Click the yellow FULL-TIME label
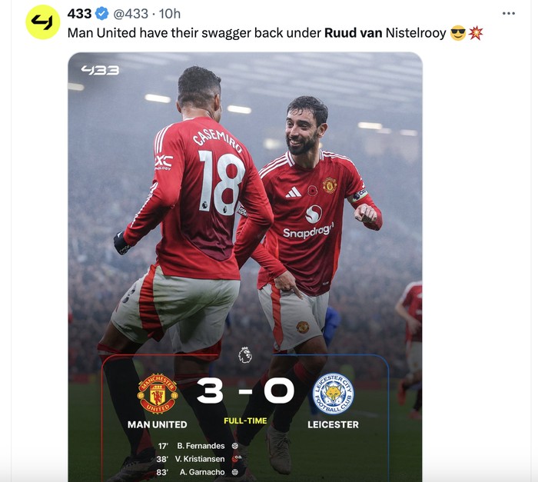This screenshot has height=482, width=538. tap(245, 421)
